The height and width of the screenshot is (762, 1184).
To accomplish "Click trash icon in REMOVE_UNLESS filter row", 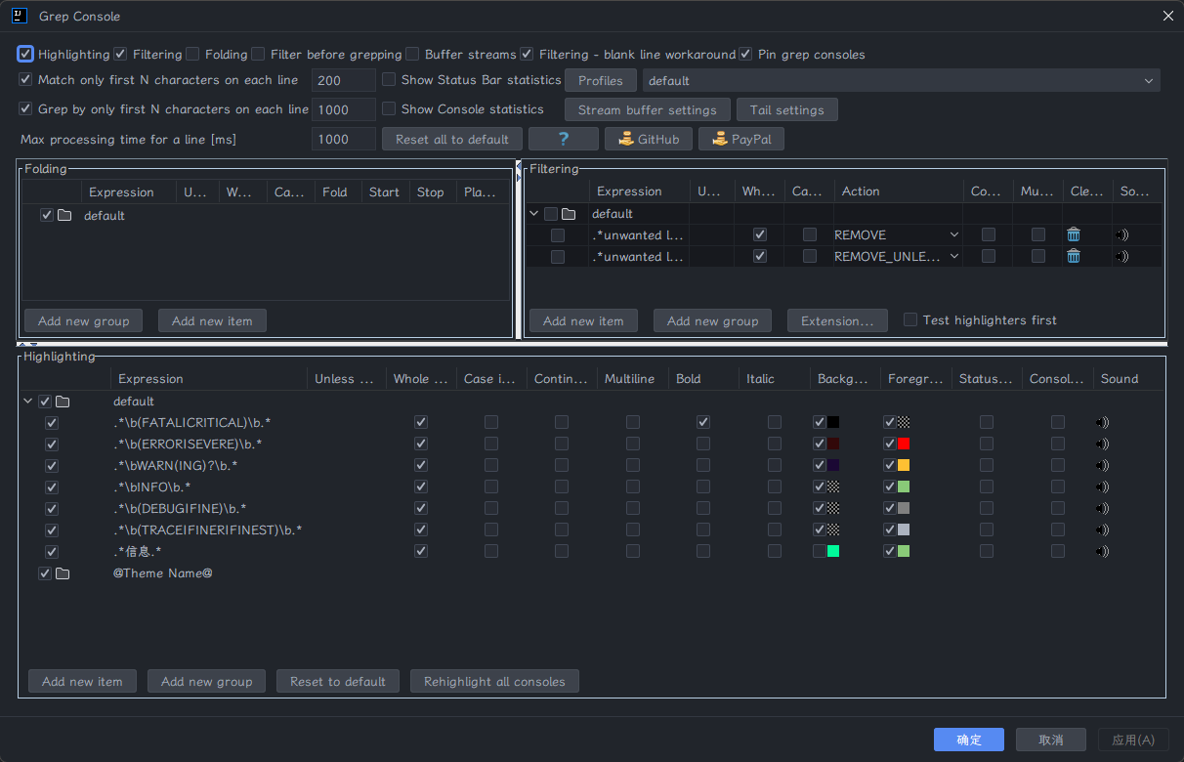I will [x=1074, y=256].
